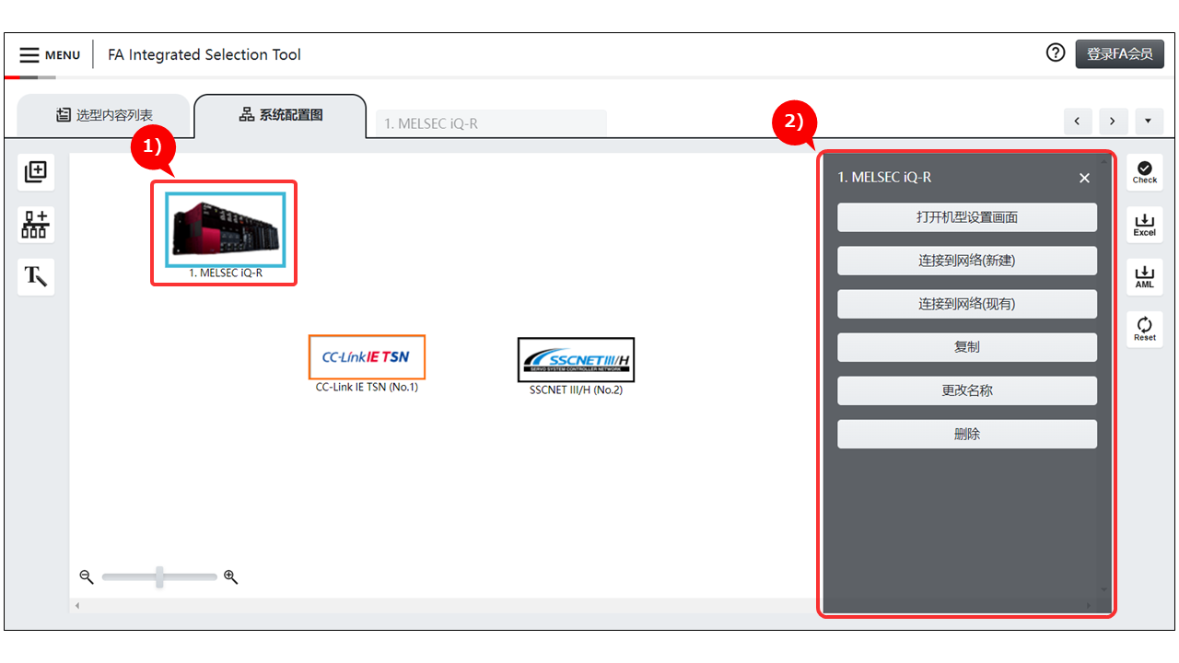Image resolution: width=1179 pixels, height=663 pixels.
Task: Select the 系统配置图 tab
Action: (280, 115)
